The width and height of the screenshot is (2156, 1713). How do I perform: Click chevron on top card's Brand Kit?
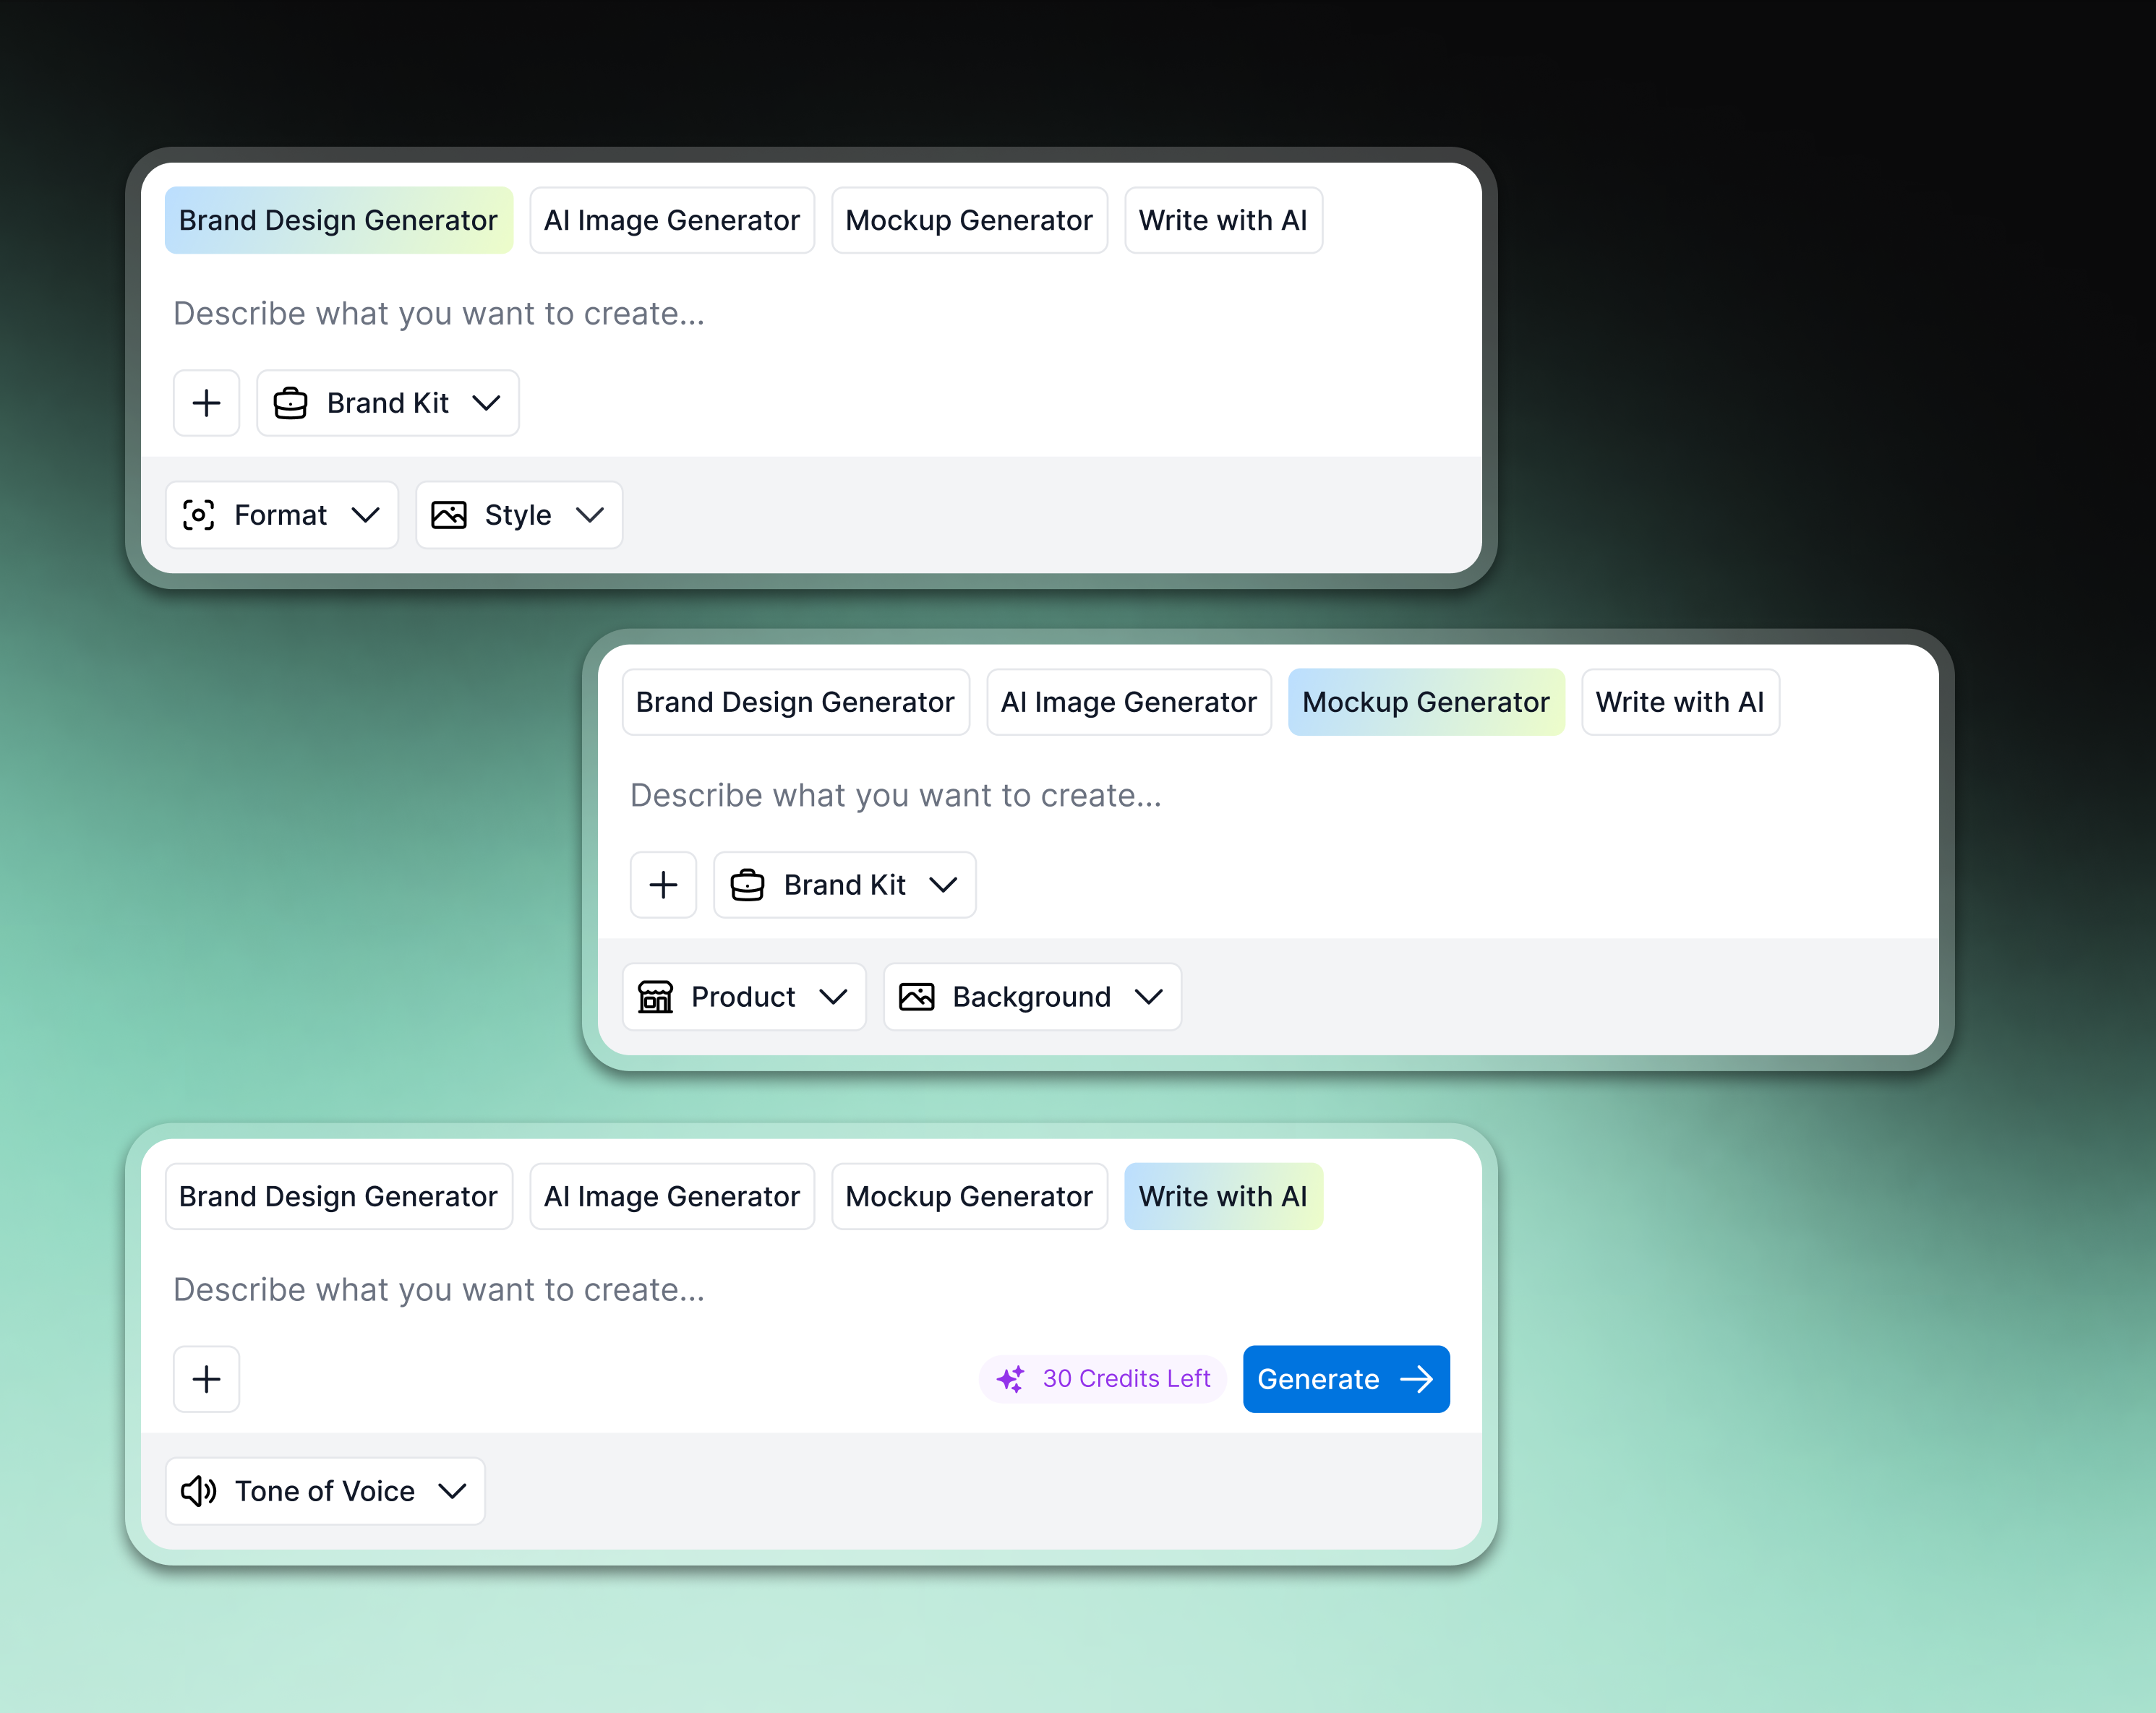(487, 403)
